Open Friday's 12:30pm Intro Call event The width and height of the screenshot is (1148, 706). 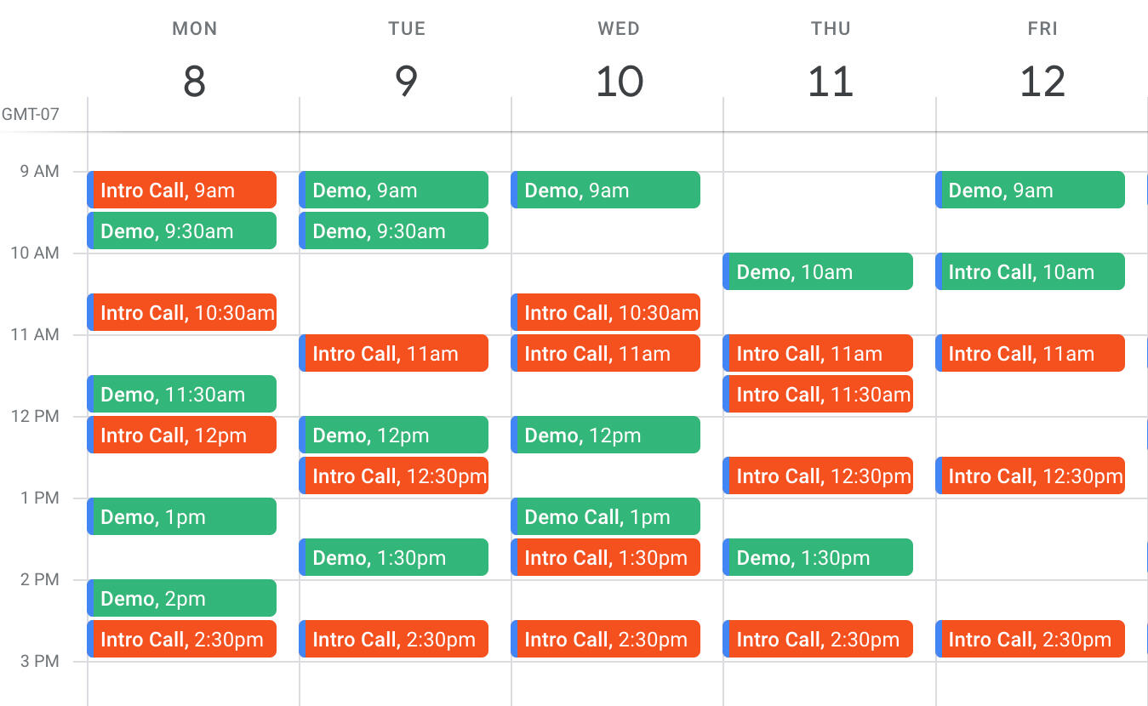click(x=1030, y=475)
